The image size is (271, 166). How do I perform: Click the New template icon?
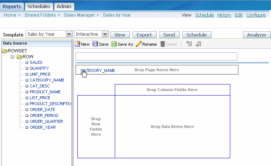(77, 44)
